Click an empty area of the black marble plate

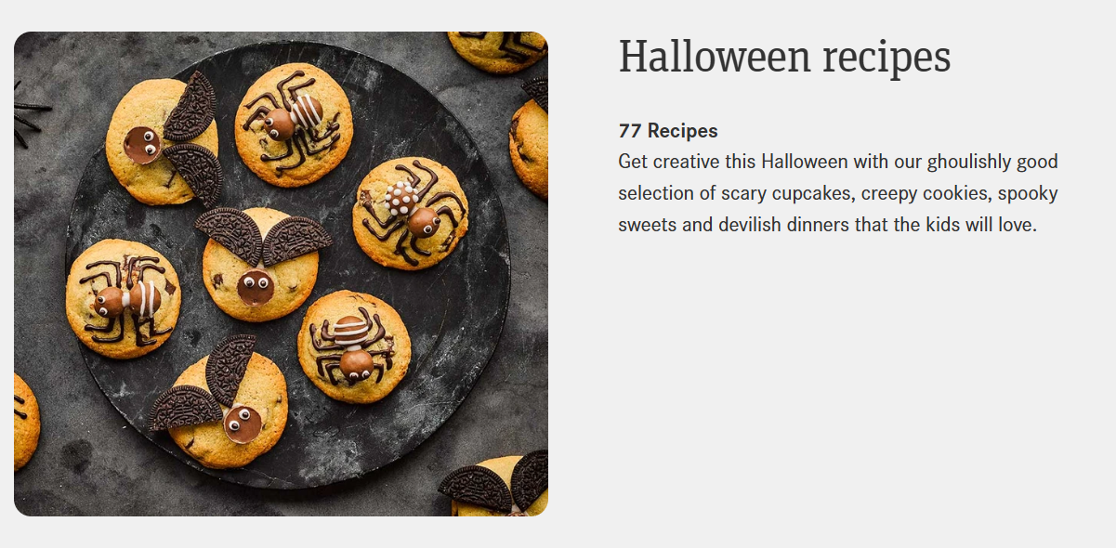tap(446, 316)
